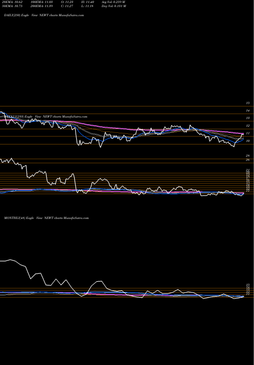Click the MONTHLY(48) Eagle View chart title
The width and height of the screenshot is (254, 365).
(46, 218)
